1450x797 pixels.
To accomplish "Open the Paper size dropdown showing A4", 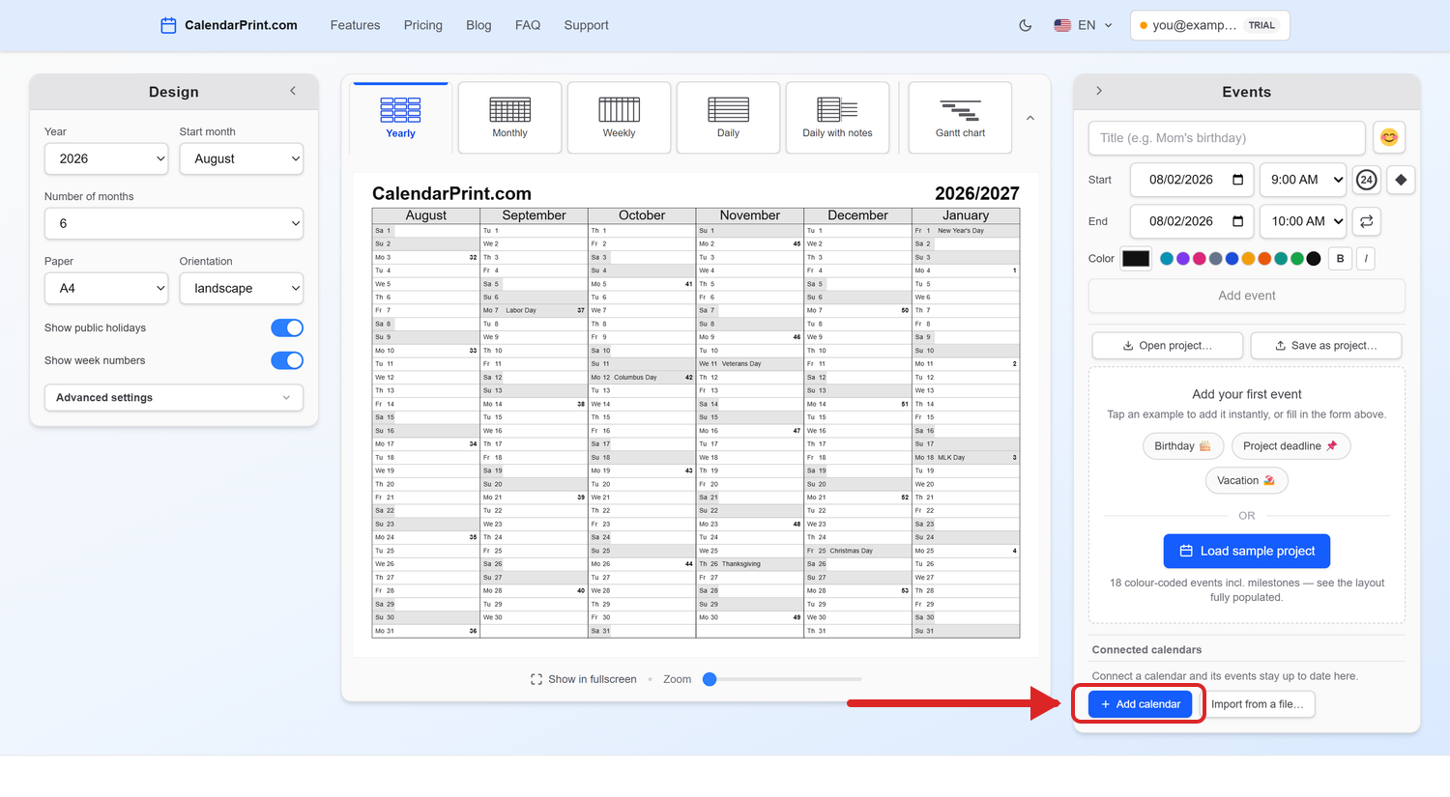I will coord(106,288).
